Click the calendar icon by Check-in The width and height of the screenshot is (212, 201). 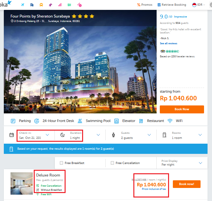(x=12, y=135)
